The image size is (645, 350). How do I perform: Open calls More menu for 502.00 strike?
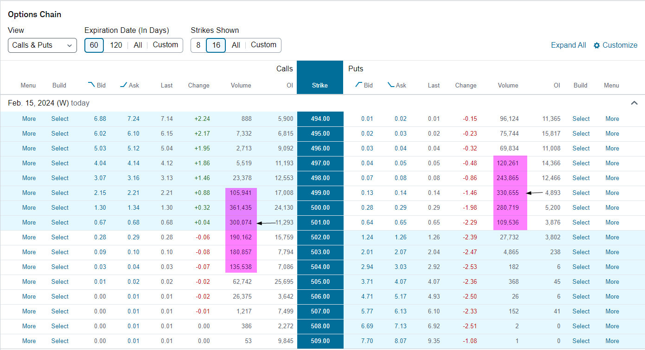[x=29, y=237]
